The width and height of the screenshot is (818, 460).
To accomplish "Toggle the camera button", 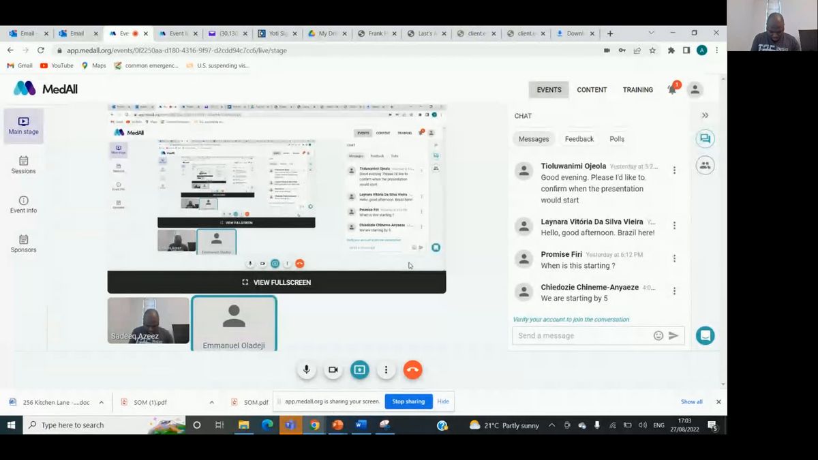I will (333, 369).
